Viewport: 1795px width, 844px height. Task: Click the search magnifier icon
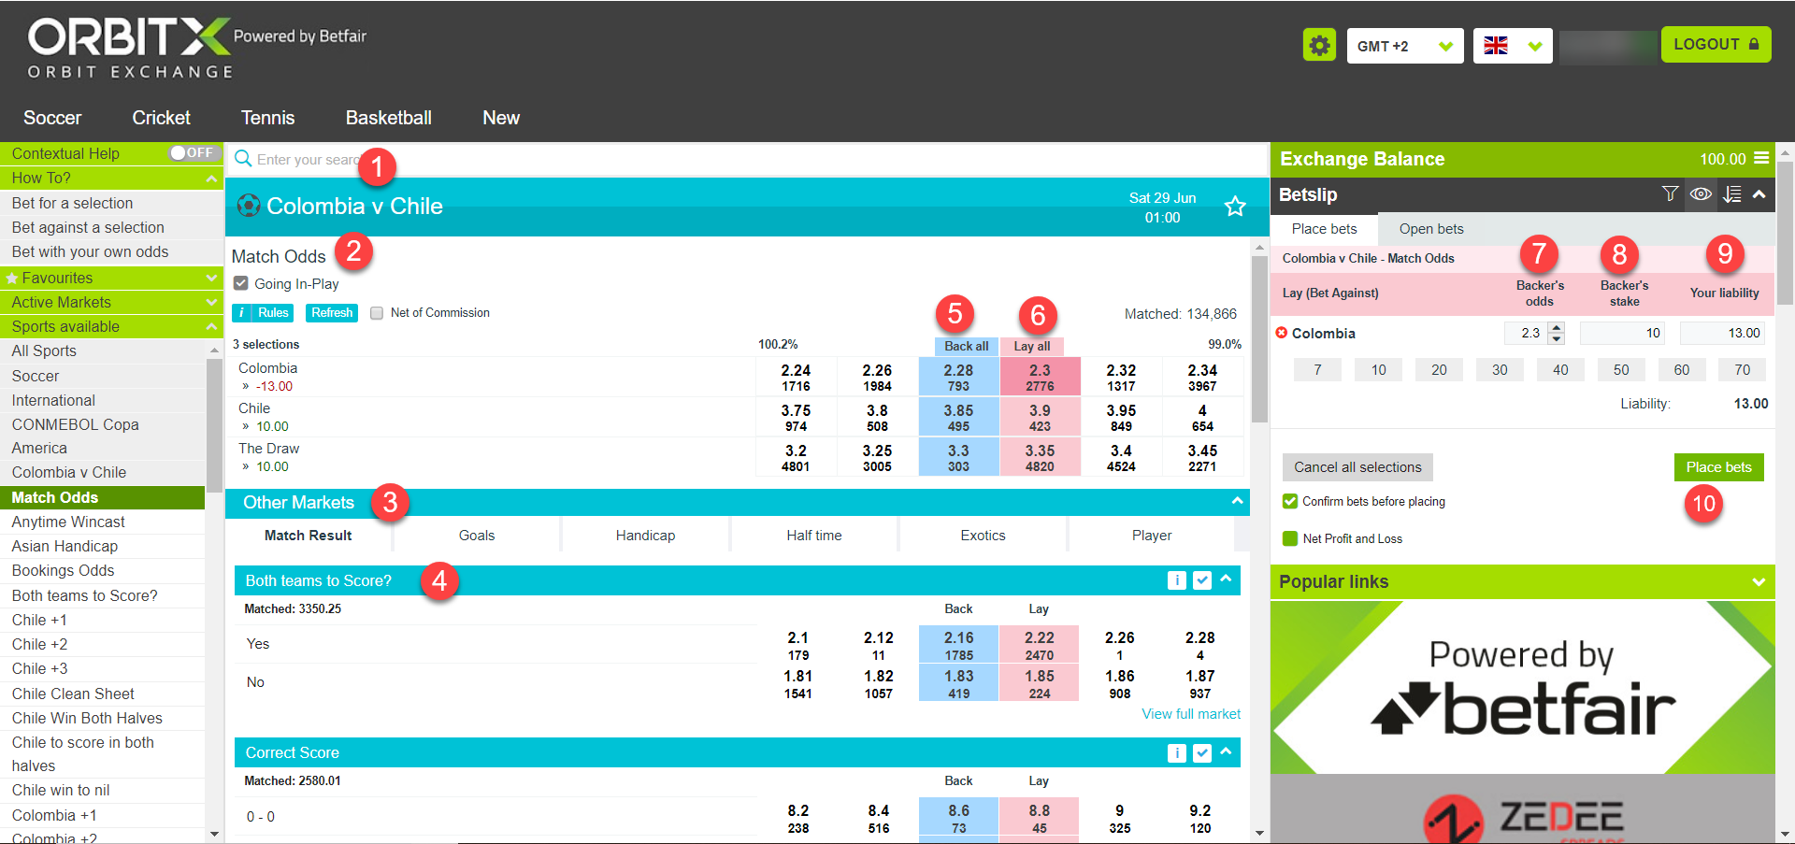(x=243, y=159)
